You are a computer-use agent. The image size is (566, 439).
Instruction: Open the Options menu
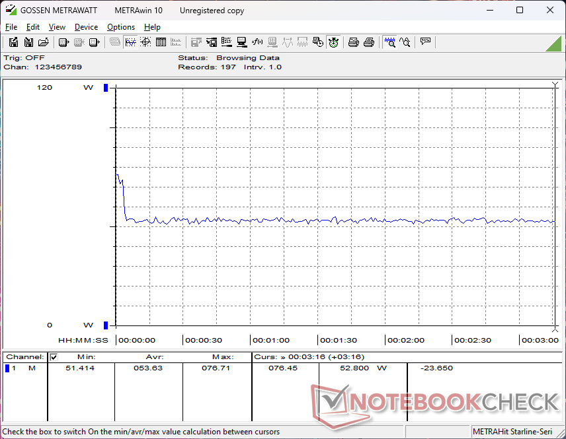click(121, 27)
